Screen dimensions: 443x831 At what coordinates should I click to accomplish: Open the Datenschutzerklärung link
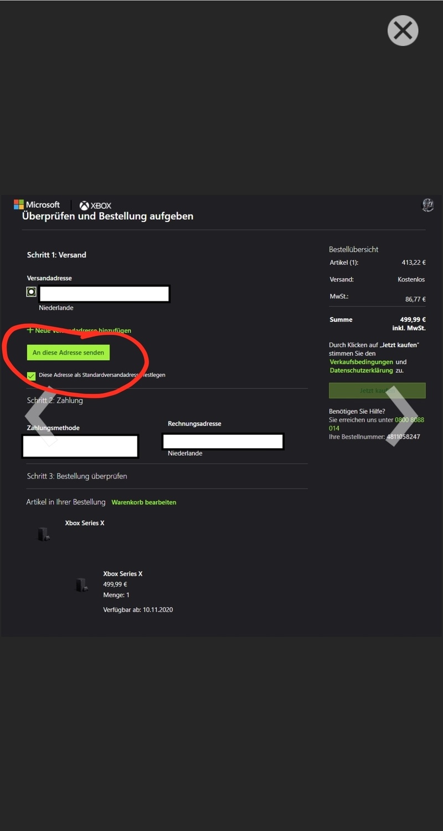361,370
